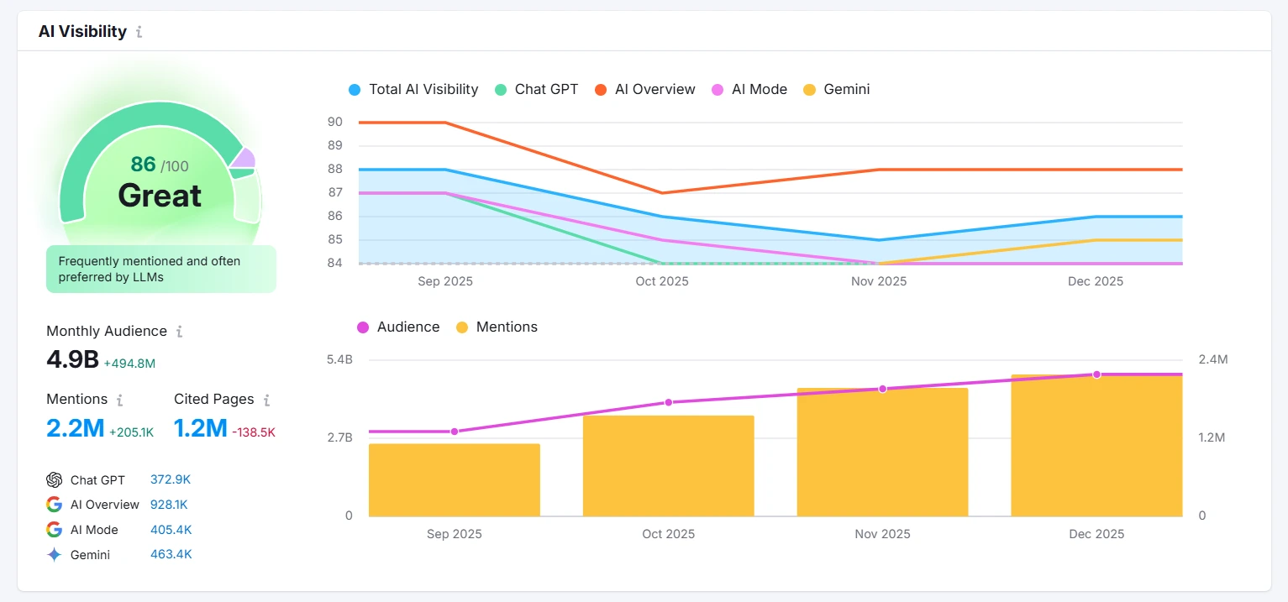The height and width of the screenshot is (602, 1288).
Task: Click the 2.7B axis label
Action: pos(339,437)
